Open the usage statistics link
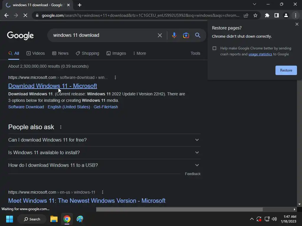The image size is (302, 226). click(260, 54)
